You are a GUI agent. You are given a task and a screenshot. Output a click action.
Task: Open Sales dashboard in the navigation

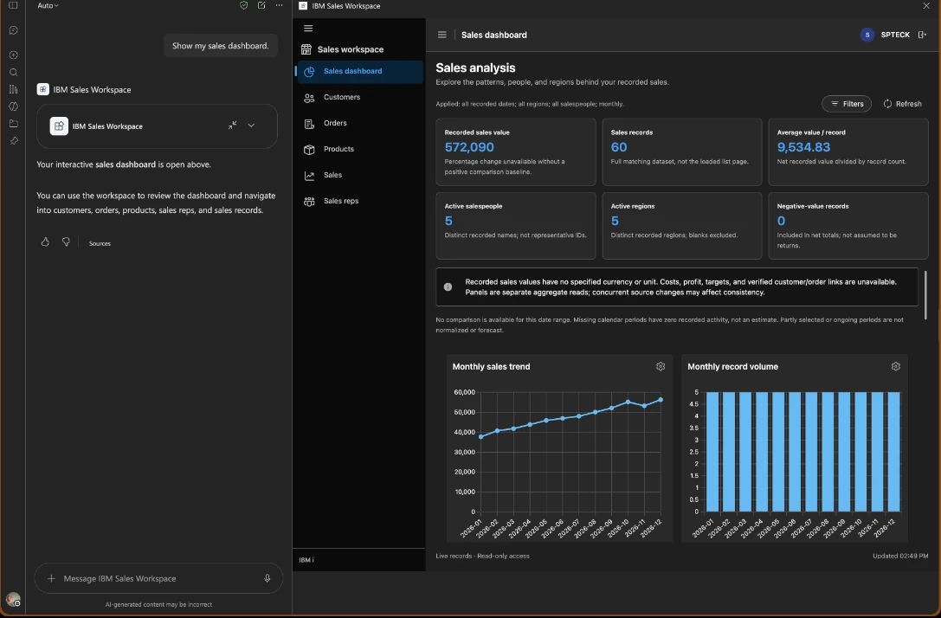(x=360, y=71)
